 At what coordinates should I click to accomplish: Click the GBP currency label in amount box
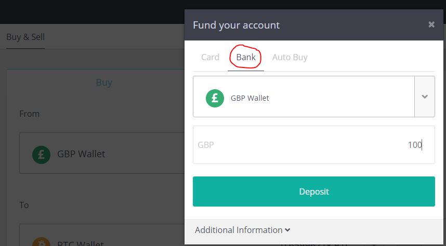pyautogui.click(x=206, y=145)
